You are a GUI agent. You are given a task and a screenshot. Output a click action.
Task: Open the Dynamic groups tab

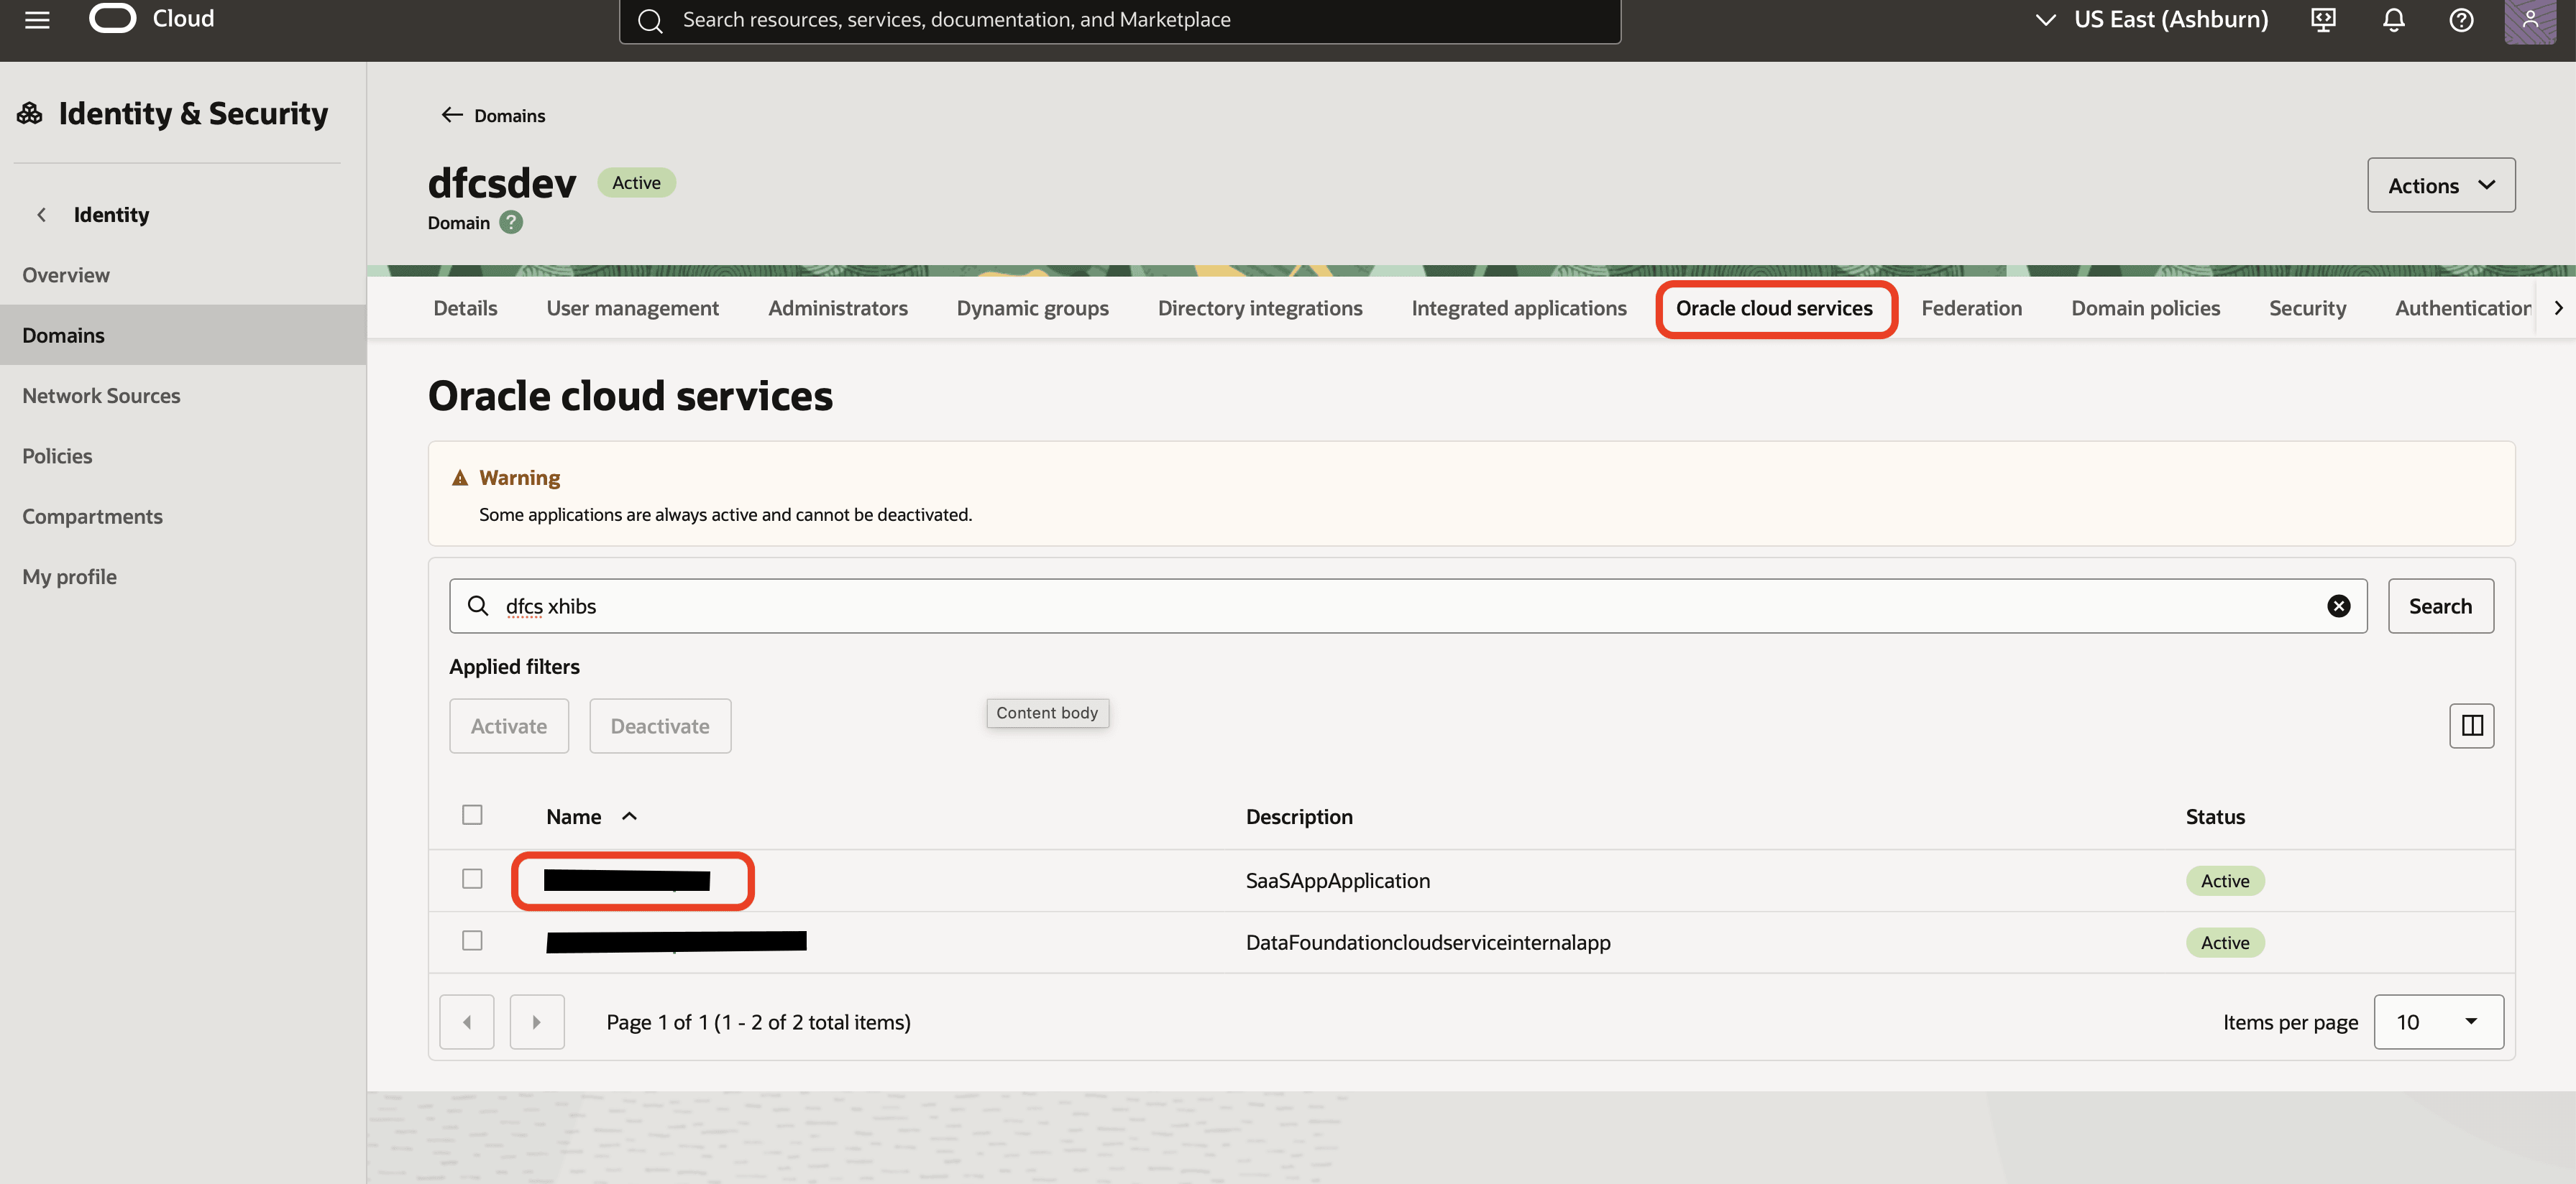coord(1032,307)
